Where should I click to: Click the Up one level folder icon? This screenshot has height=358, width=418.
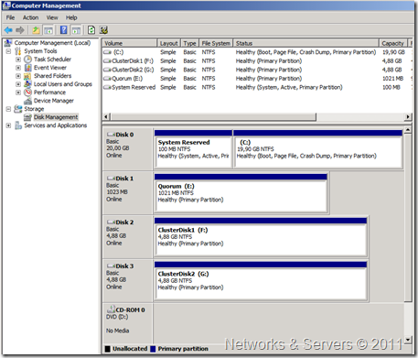(x=37, y=30)
